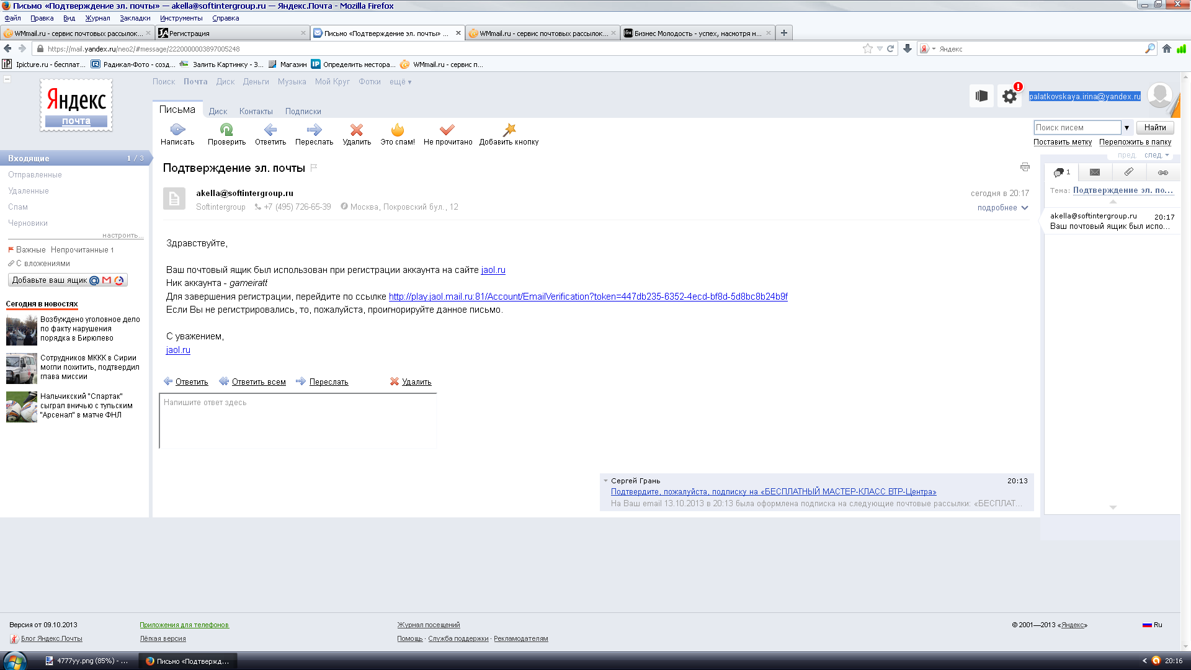Image resolution: width=1191 pixels, height=670 pixels.
Task: Expand подробнее message details
Action: (1002, 208)
